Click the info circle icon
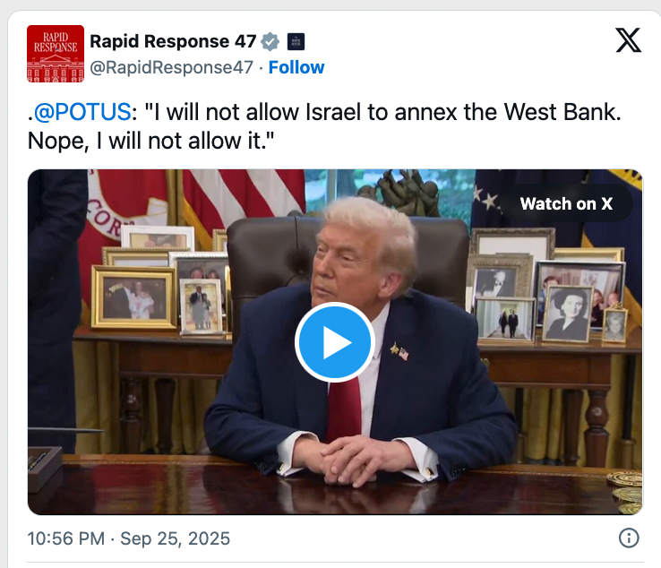Image resolution: width=661 pixels, height=568 pixels. pos(629,538)
